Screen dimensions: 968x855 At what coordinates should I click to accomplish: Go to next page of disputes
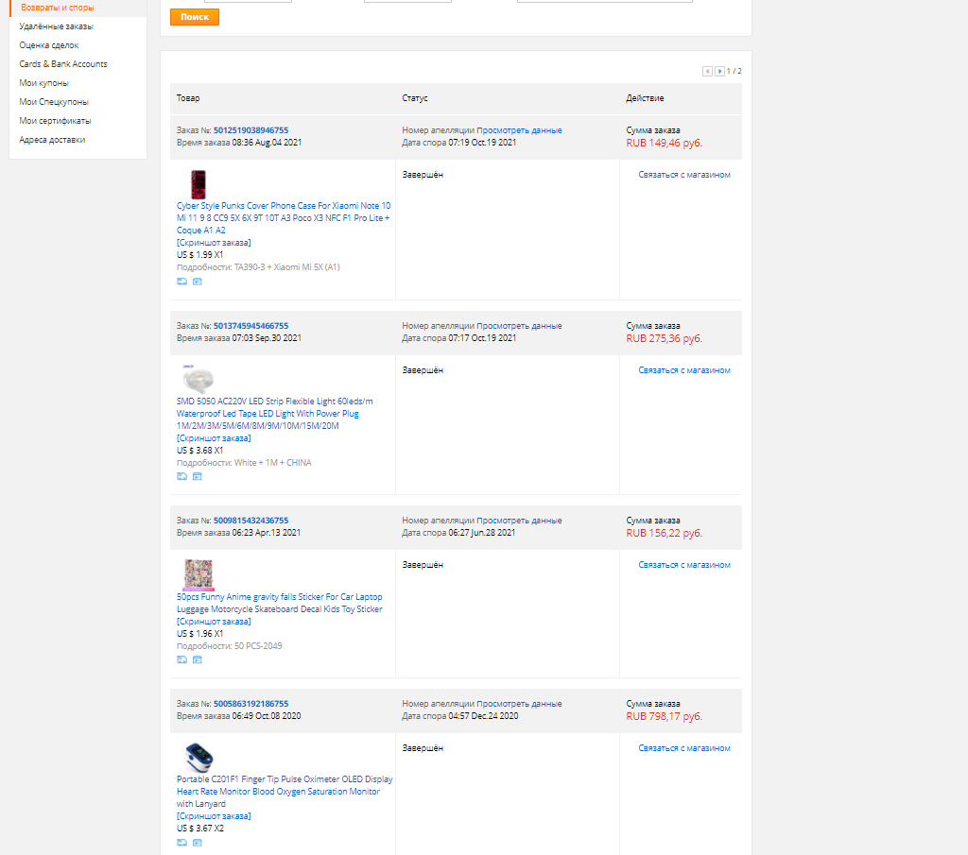tap(719, 71)
